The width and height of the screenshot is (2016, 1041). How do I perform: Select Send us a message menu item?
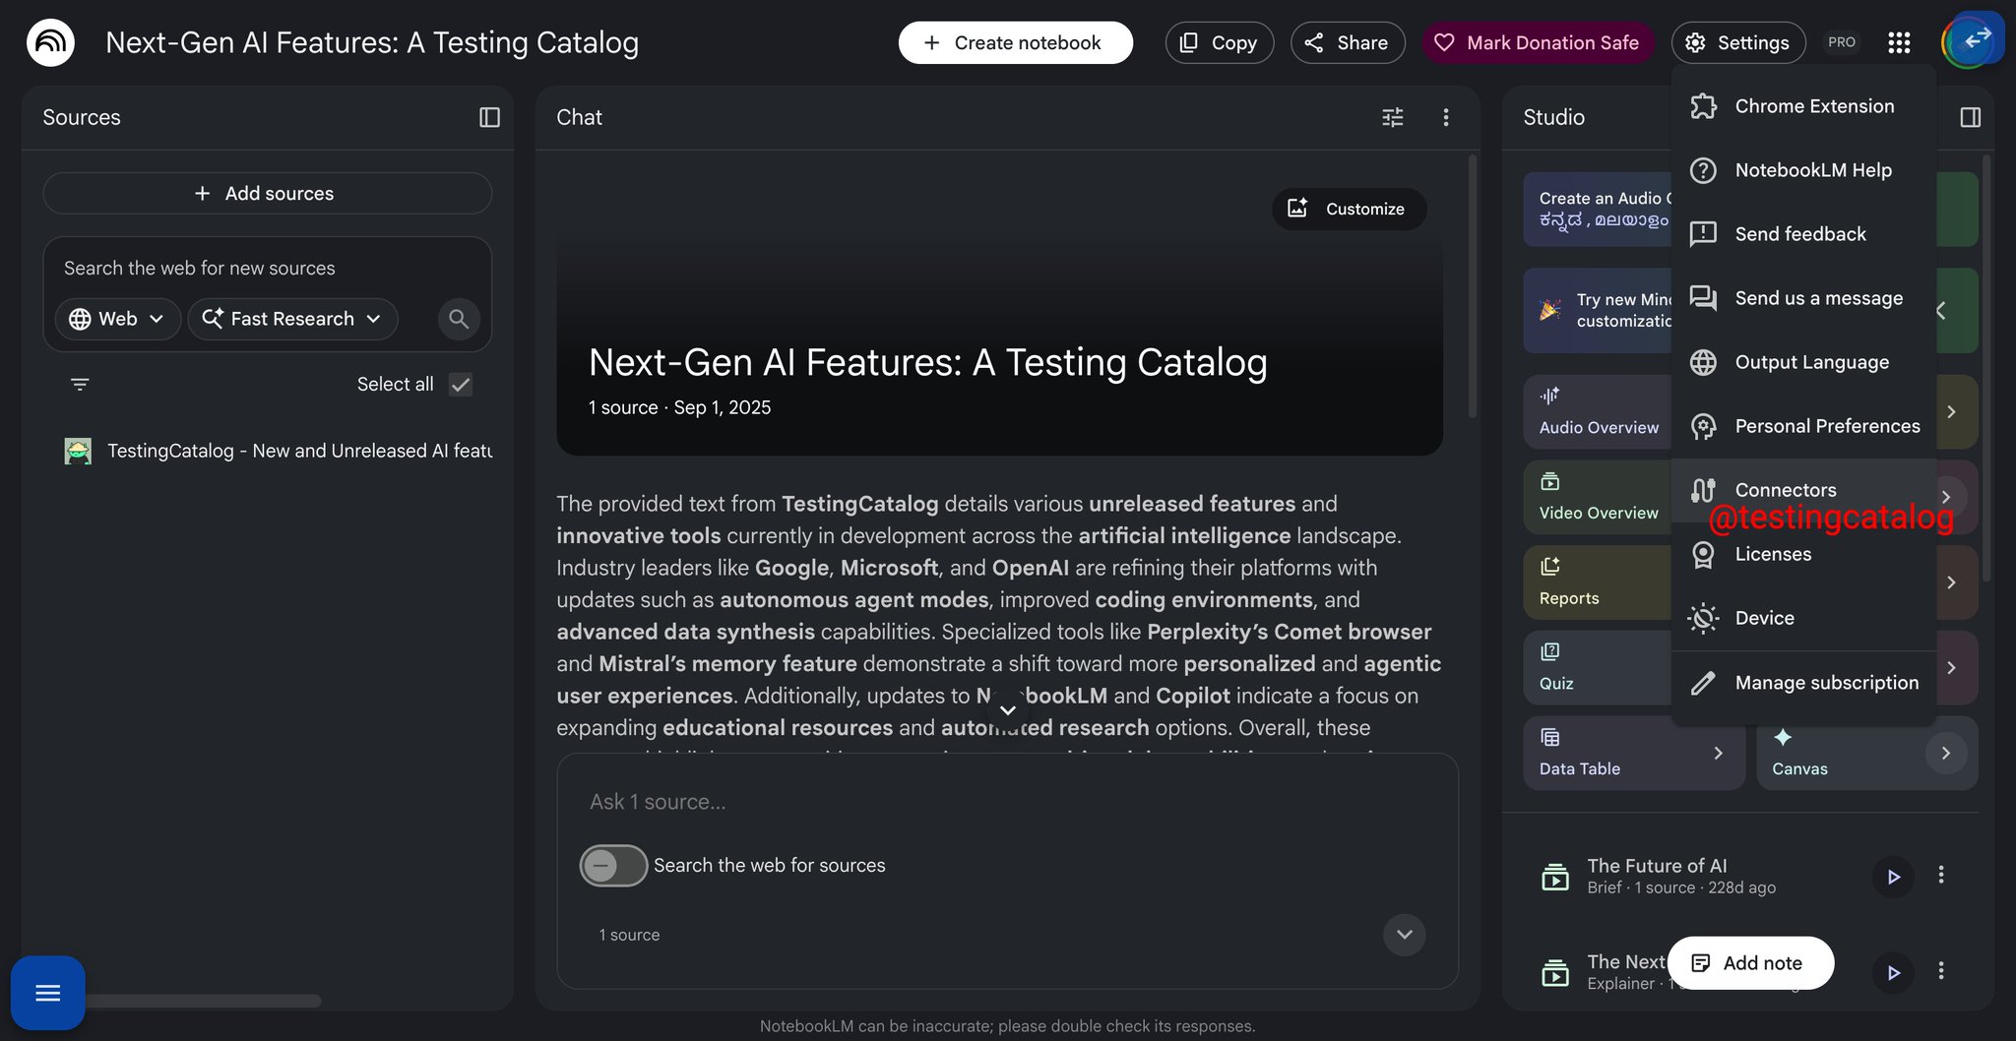tap(1804, 298)
